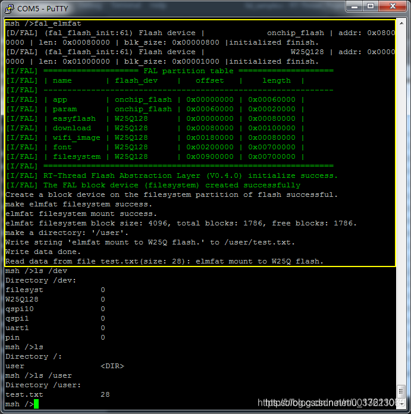This screenshot has height=414, width=411.
Task: Click offset 0x00180000 in wifi_image row
Action: 210,137
